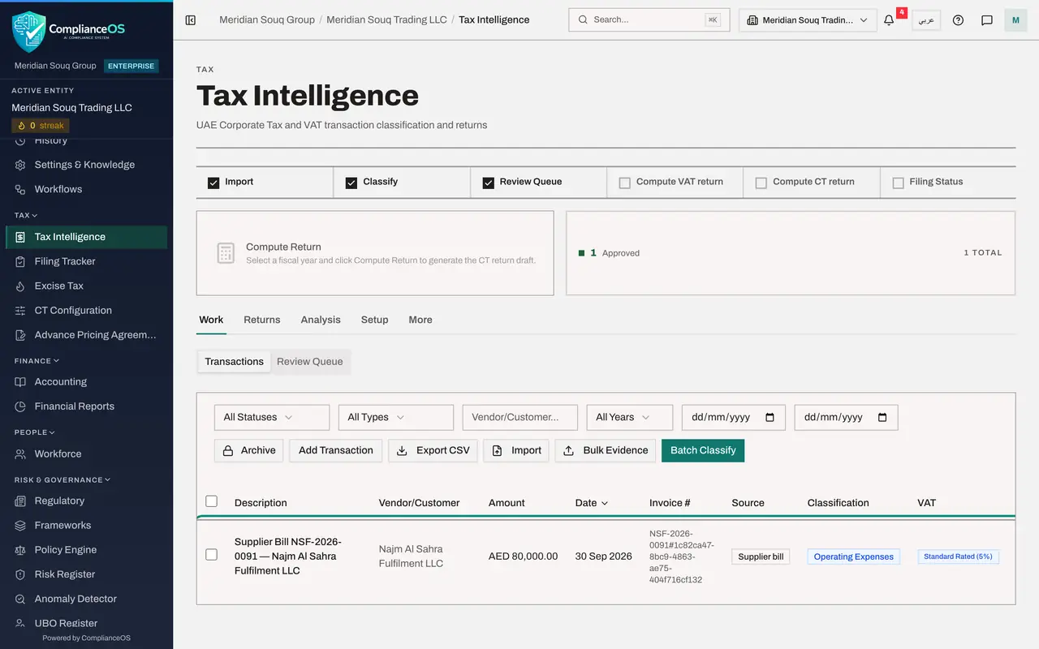1039x649 pixels.
Task: Toggle the Review Queue step checkbox
Action: click(x=489, y=183)
